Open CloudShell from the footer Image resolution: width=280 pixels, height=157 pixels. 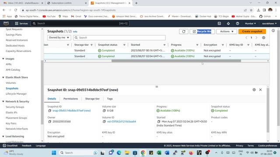[10, 146]
